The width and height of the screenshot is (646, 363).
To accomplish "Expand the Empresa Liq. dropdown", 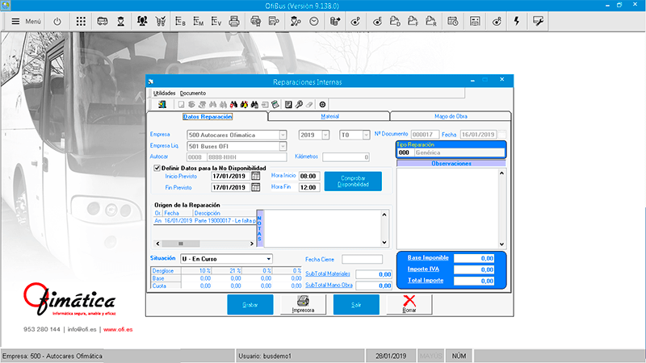I will click(283, 146).
